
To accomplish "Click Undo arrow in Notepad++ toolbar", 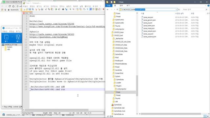I will pyautogui.click(x=56, y=9).
